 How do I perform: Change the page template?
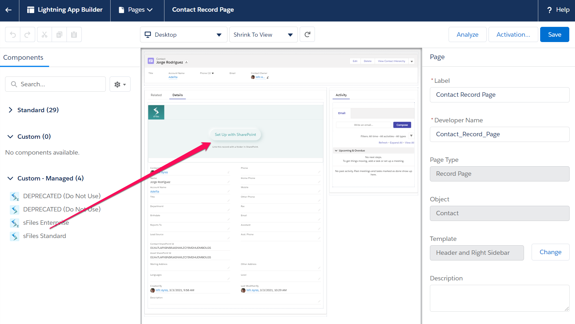point(550,252)
